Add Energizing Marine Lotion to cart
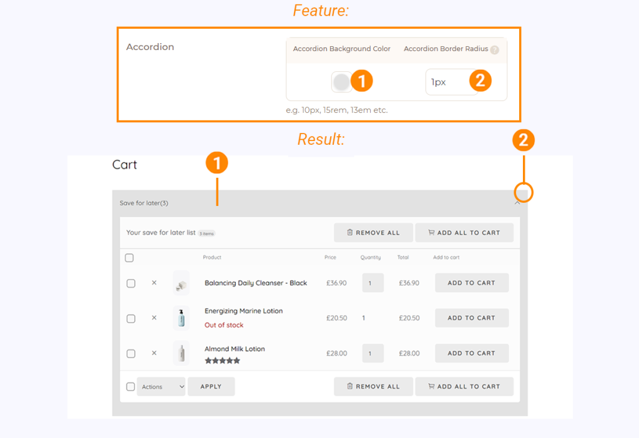 click(x=472, y=318)
